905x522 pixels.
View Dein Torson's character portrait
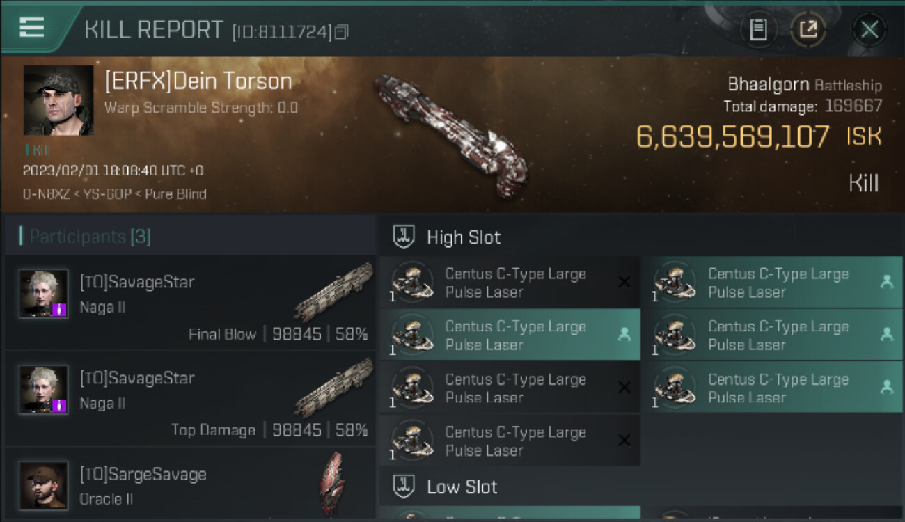coord(58,100)
